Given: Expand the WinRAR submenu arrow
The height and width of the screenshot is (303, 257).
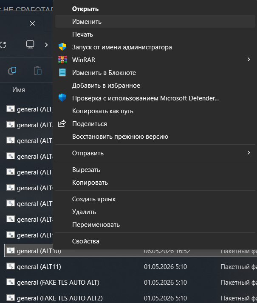Looking at the screenshot, I should [x=249, y=60].
